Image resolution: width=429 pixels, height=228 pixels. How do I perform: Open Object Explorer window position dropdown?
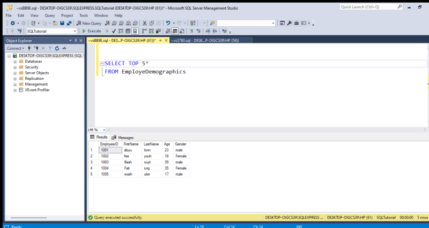click(x=70, y=41)
